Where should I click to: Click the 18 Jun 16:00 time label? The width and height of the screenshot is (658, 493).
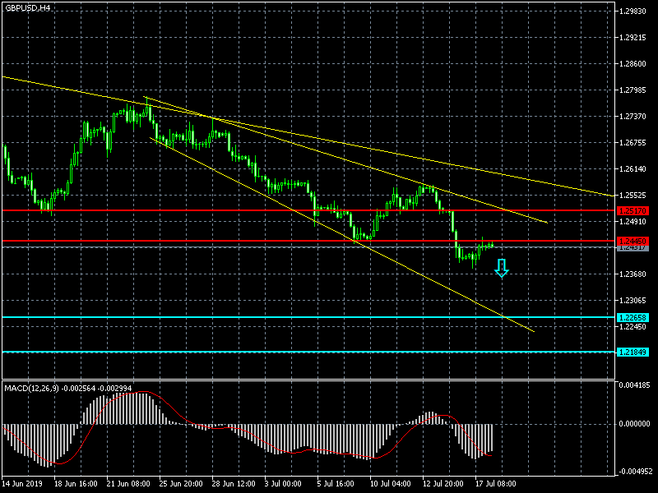76,483
